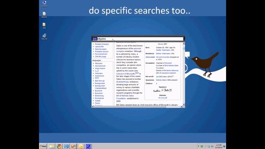Click the 'Net worth' infobox label
The width and height of the screenshot is (265, 149).
click(x=149, y=77)
